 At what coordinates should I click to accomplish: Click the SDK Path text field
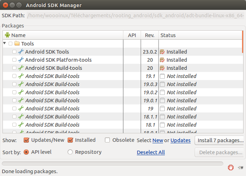tap(136, 16)
